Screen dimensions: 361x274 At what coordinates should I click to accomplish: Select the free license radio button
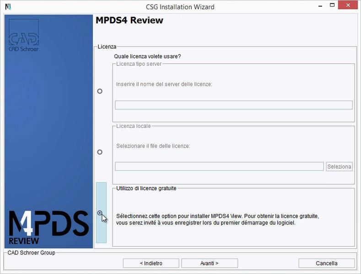pos(100,213)
